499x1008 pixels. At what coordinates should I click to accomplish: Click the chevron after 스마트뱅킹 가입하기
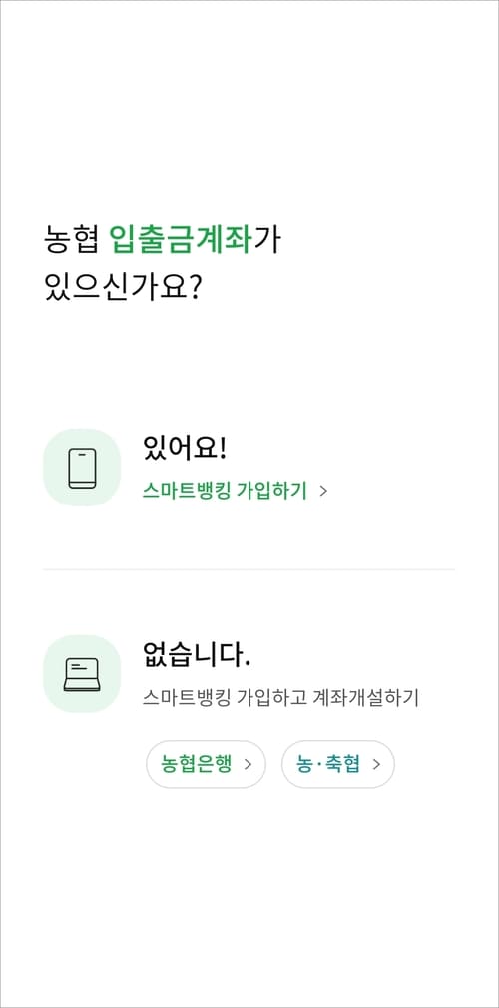click(x=323, y=492)
